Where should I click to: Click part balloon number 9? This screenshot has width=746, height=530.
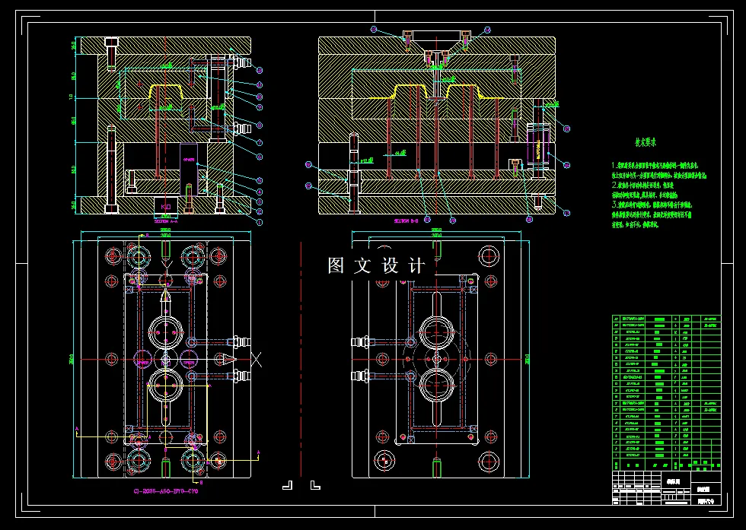click(260, 107)
